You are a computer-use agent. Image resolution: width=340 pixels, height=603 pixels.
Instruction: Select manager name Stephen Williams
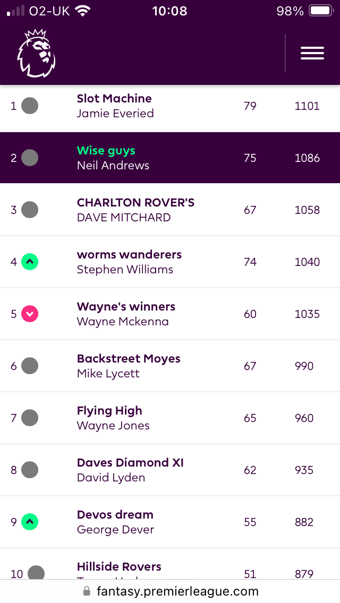tap(125, 270)
